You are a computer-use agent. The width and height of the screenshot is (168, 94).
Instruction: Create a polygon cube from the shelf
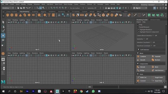12,15
